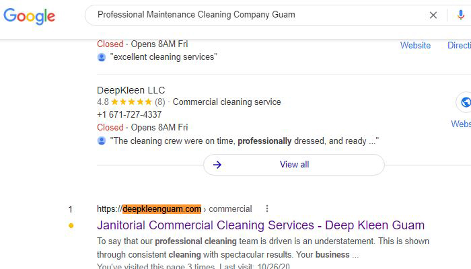The image size is (471, 269).
Task: Clear the search query with X icon
Action: 433,15
